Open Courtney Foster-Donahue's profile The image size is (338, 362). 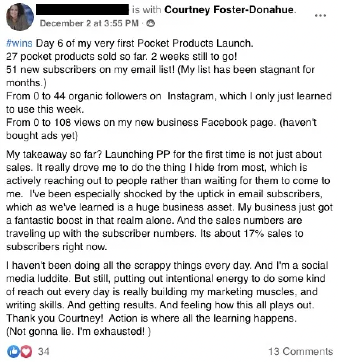229,10
